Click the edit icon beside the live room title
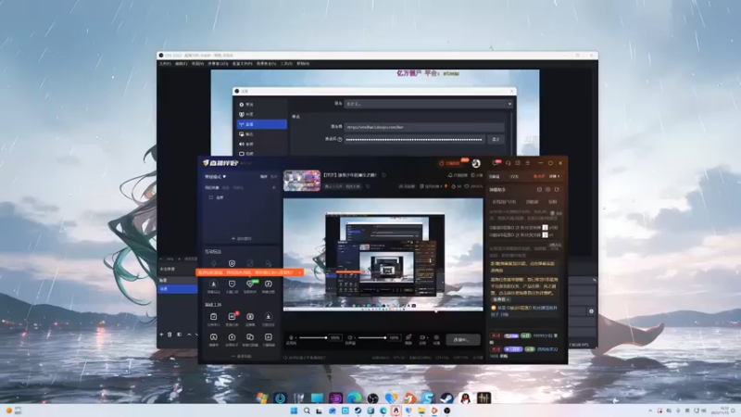 383,175
